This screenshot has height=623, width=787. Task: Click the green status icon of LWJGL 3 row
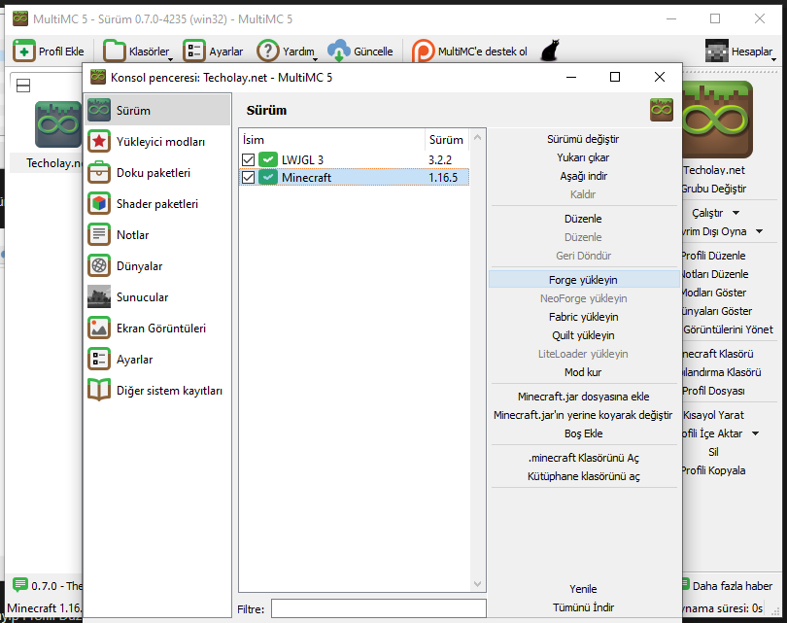click(268, 159)
